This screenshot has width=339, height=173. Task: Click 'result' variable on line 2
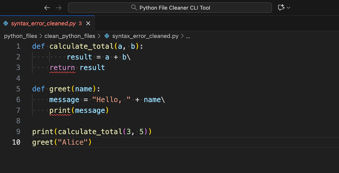click(79, 57)
